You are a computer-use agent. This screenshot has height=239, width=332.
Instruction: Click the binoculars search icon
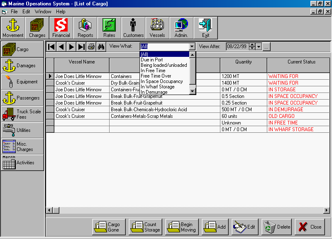(x=101, y=47)
